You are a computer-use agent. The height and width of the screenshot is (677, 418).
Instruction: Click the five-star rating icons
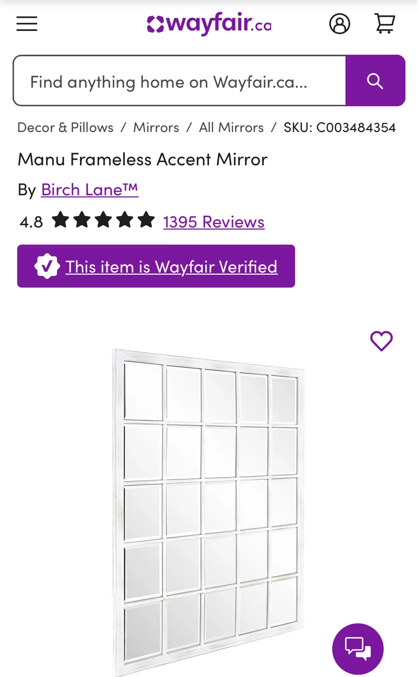point(103,220)
